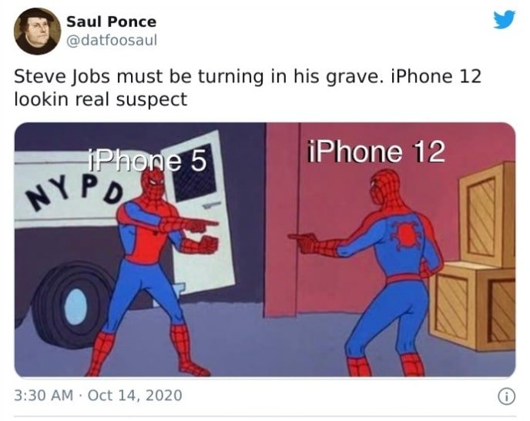Click the NYPD lettering on the van
Image resolution: width=530 pixels, height=421 pixels.
pos(75,193)
